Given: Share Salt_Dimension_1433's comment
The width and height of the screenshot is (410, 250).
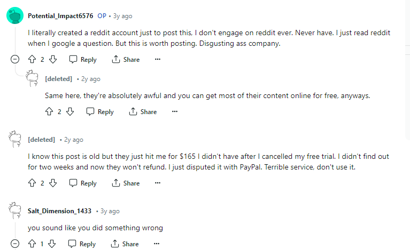Looking at the screenshot, I should [125, 244].
